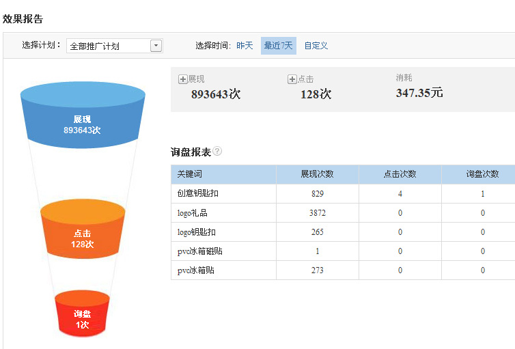Click the 3872 impressions cell
Screen dimensions: 515x349
318,213
